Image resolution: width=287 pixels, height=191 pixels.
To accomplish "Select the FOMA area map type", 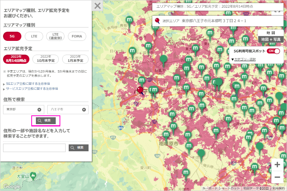I will 77,36.
